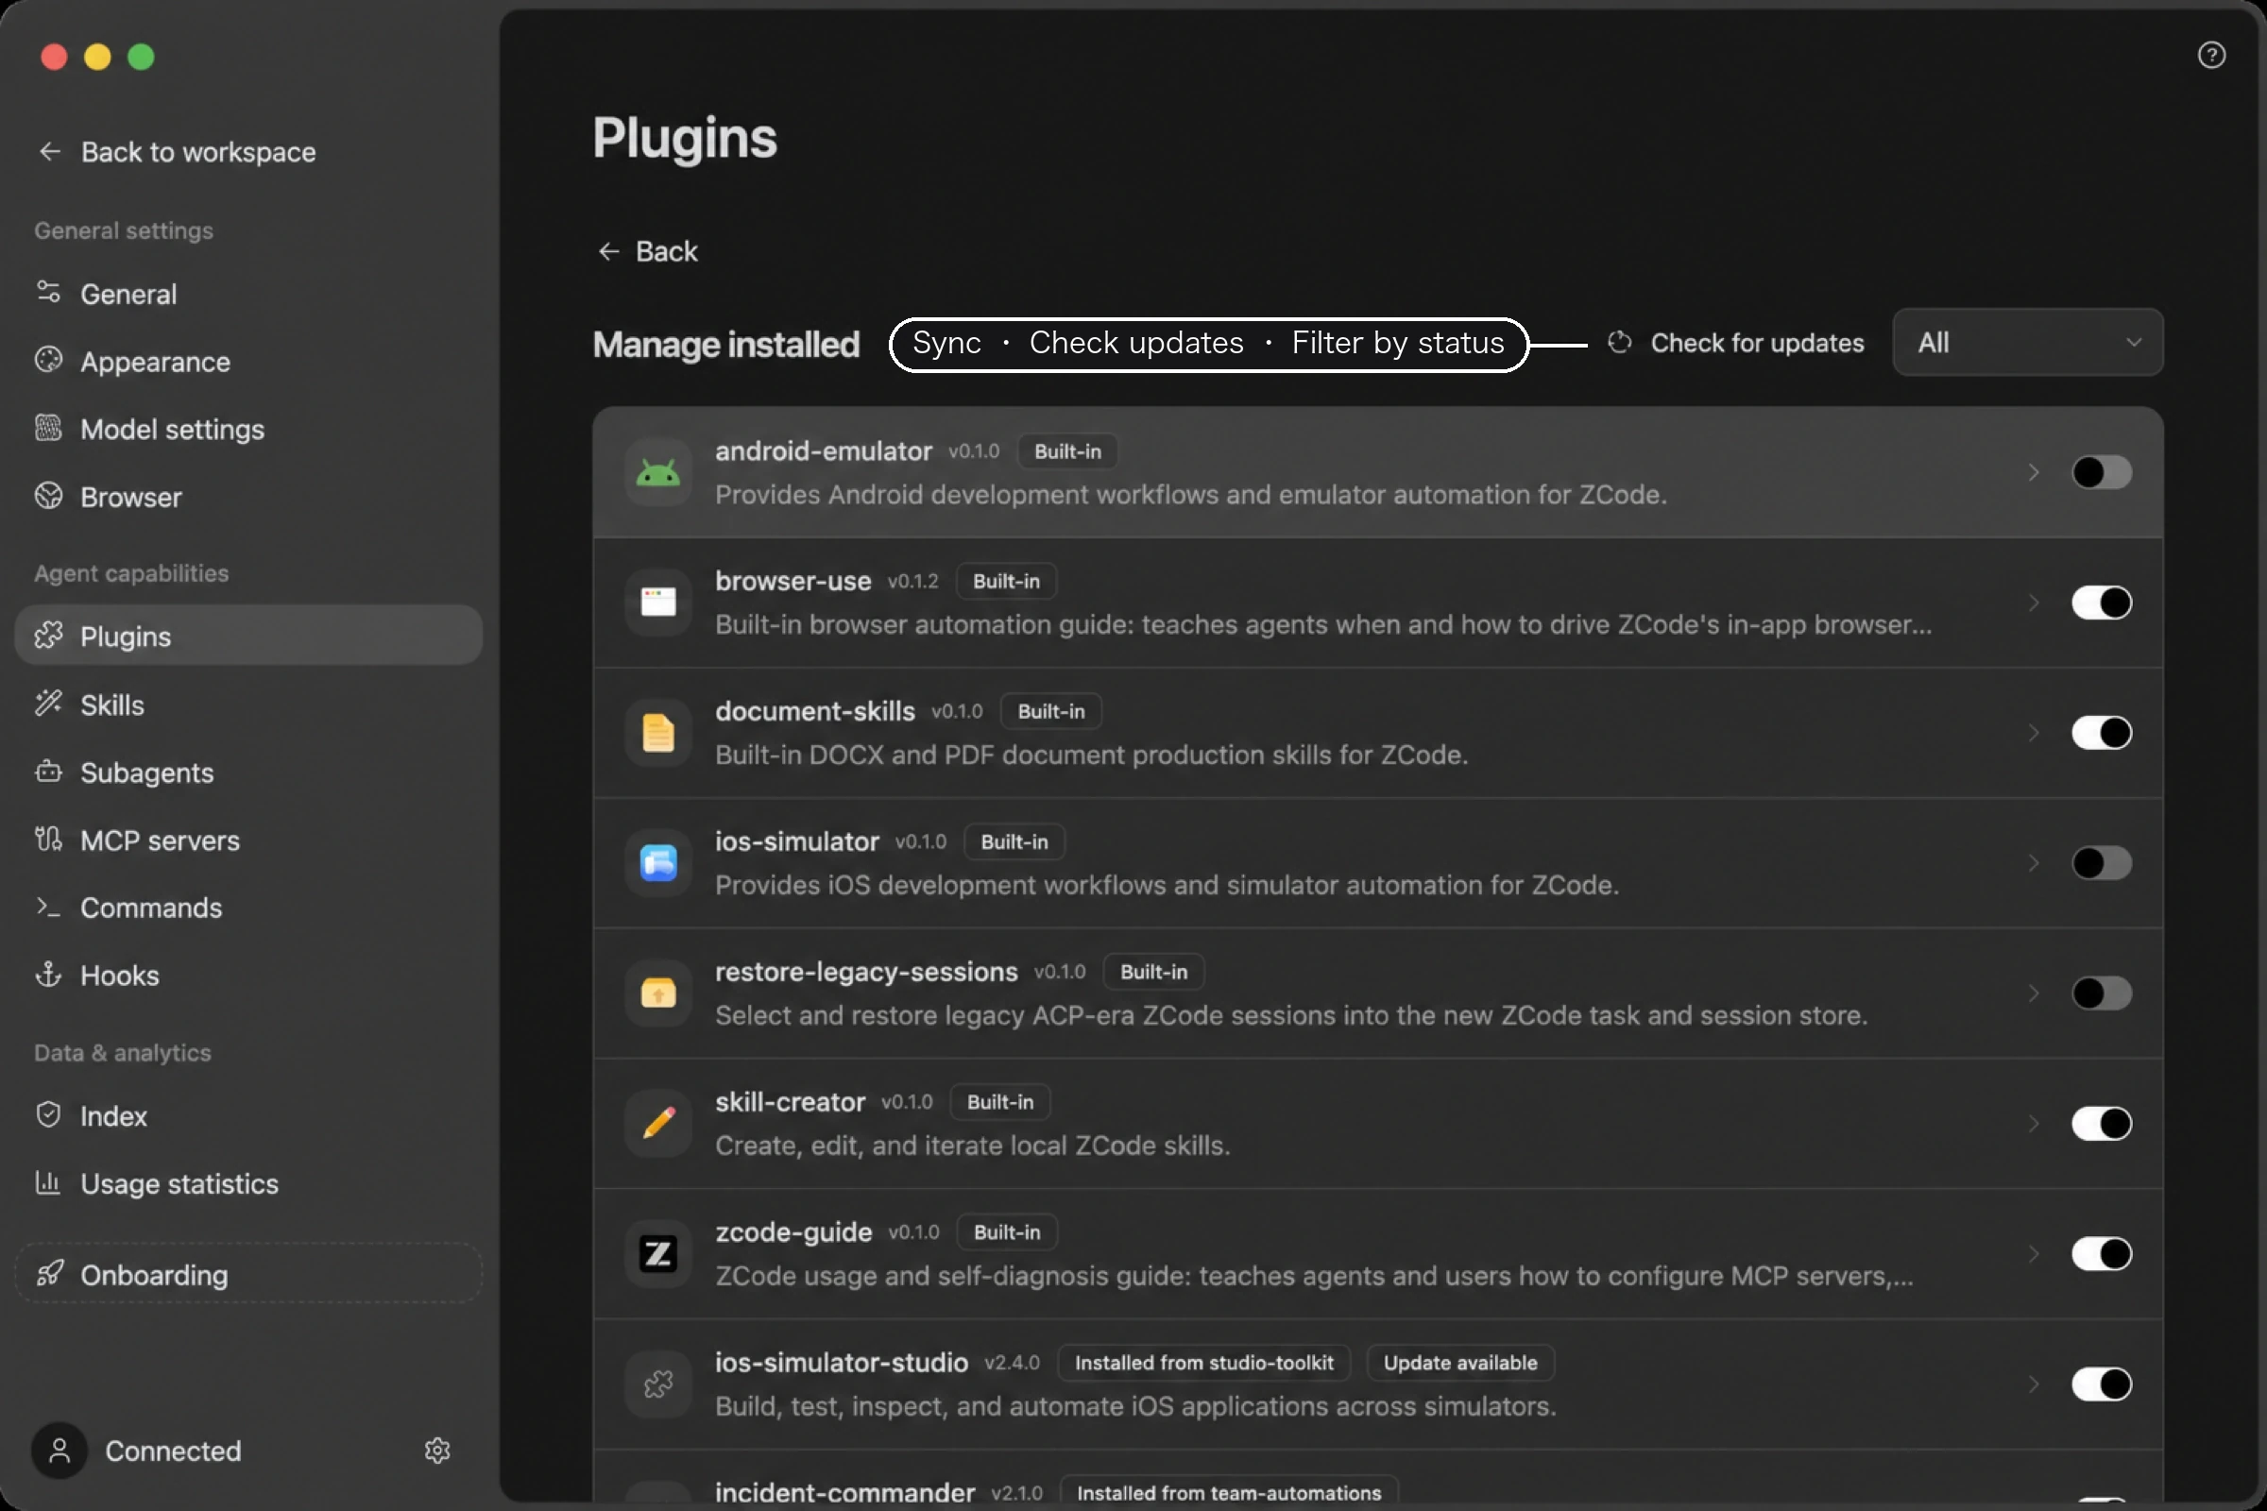2267x1511 pixels.
Task: Click the ios-simulator-studio puzzle icon
Action: [658, 1384]
